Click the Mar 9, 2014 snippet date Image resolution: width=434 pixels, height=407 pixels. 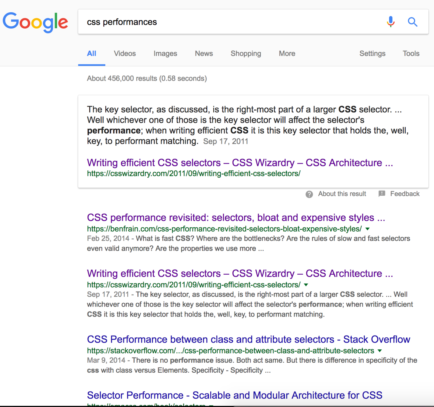click(106, 360)
